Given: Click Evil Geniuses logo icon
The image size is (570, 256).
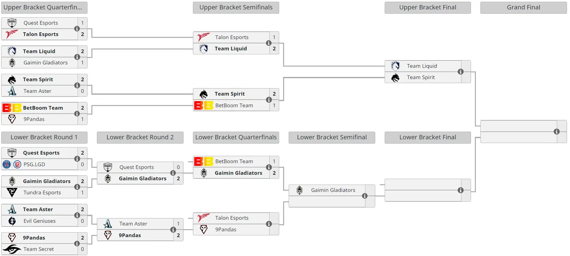Looking at the screenshot, I should (x=12, y=221).
